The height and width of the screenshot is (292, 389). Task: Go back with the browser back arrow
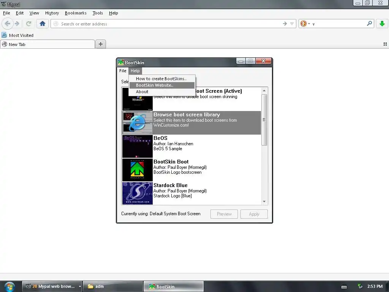[7, 24]
